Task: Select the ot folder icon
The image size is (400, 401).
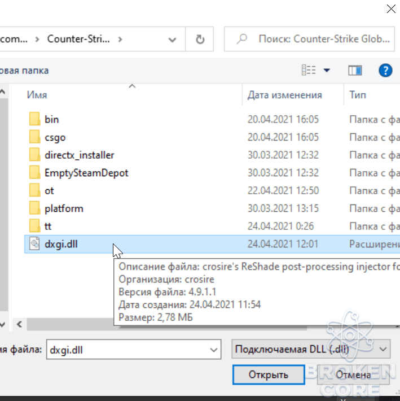Action: click(34, 190)
